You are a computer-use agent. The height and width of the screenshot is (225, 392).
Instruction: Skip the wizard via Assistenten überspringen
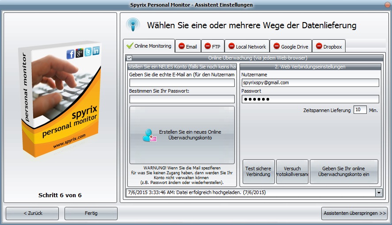(354, 213)
